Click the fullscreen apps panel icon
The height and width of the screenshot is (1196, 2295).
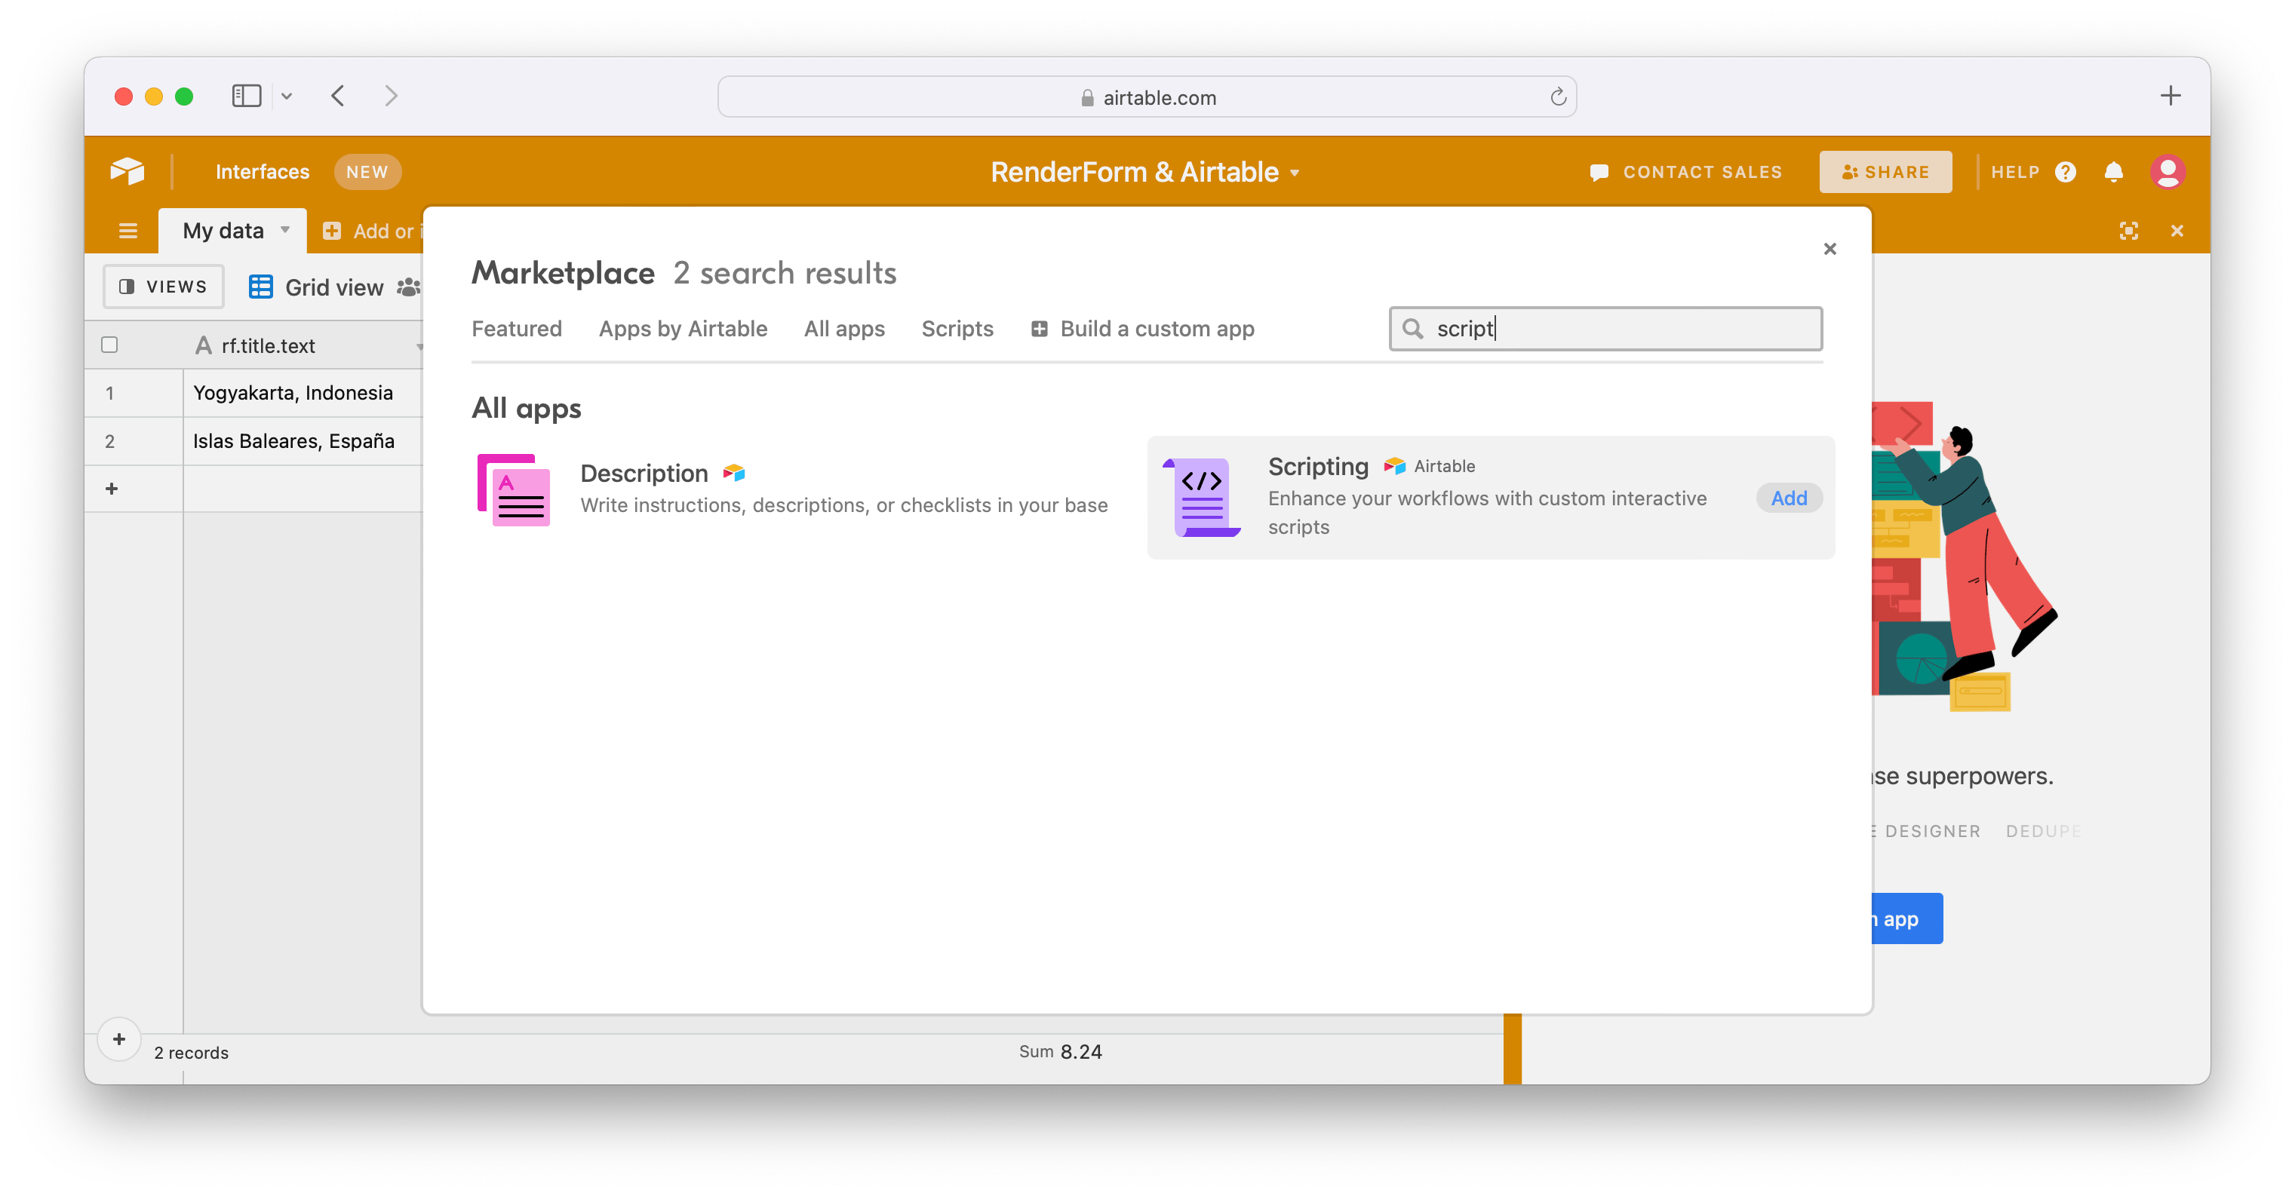pyautogui.click(x=2128, y=231)
